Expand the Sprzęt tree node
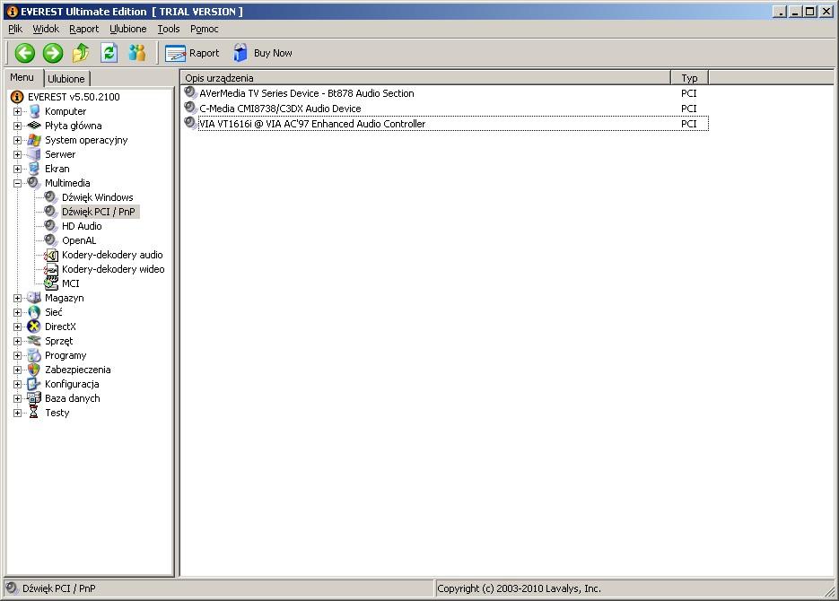839x601 pixels. (17, 341)
